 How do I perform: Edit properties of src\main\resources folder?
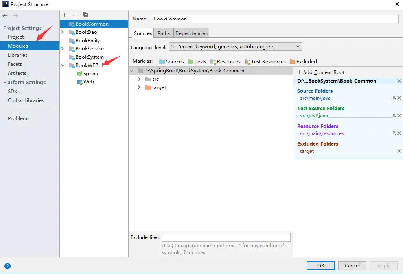pos(394,133)
